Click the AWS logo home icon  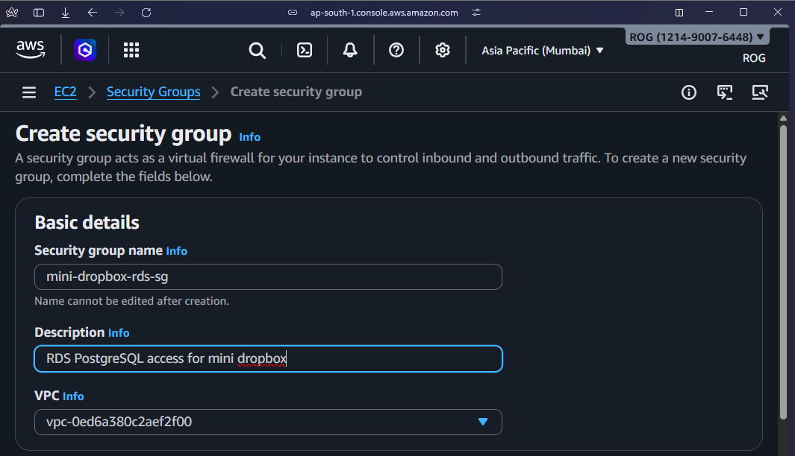pyautogui.click(x=31, y=49)
